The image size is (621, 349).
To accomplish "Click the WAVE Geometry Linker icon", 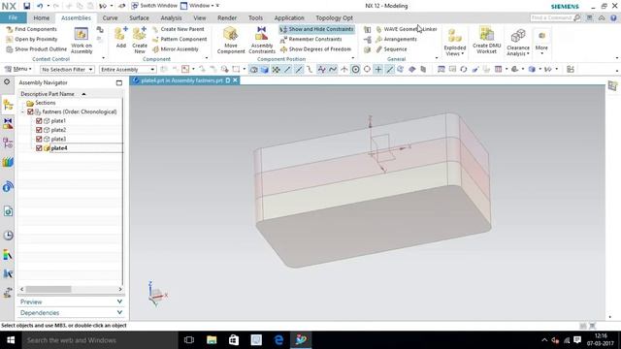I will [x=379, y=29].
